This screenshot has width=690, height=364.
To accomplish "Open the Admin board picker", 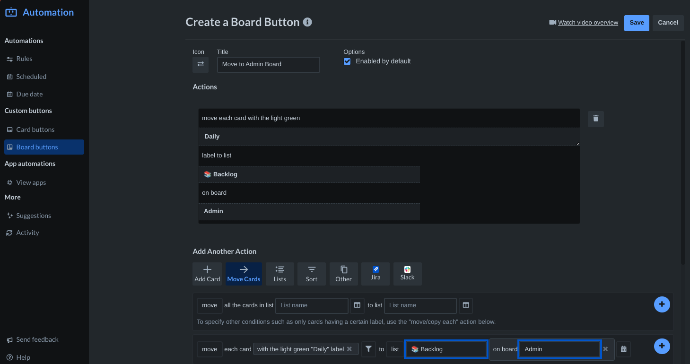I will click(x=559, y=349).
